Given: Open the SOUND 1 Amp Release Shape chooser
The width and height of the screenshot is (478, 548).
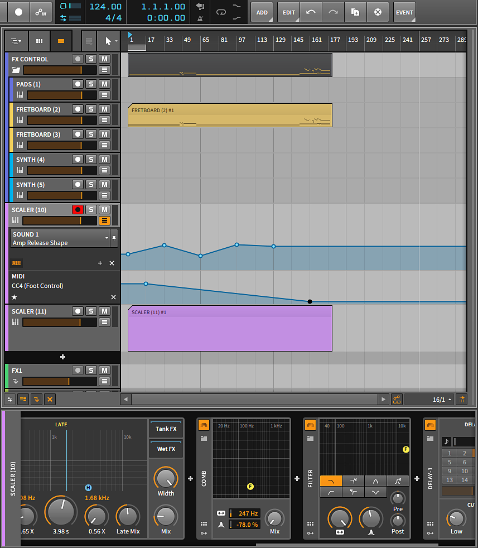Looking at the screenshot, I should [60, 238].
